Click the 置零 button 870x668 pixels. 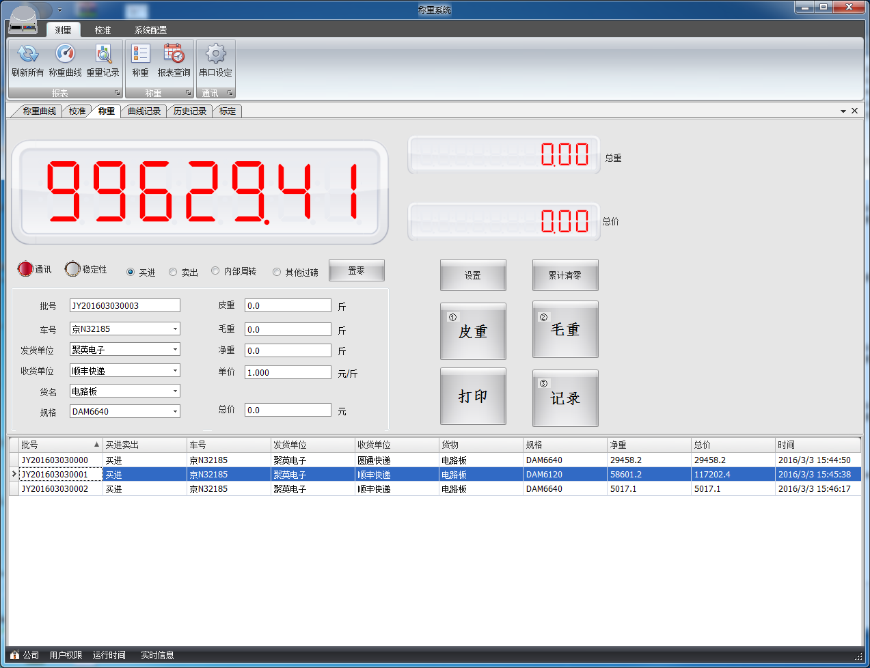[x=357, y=270]
